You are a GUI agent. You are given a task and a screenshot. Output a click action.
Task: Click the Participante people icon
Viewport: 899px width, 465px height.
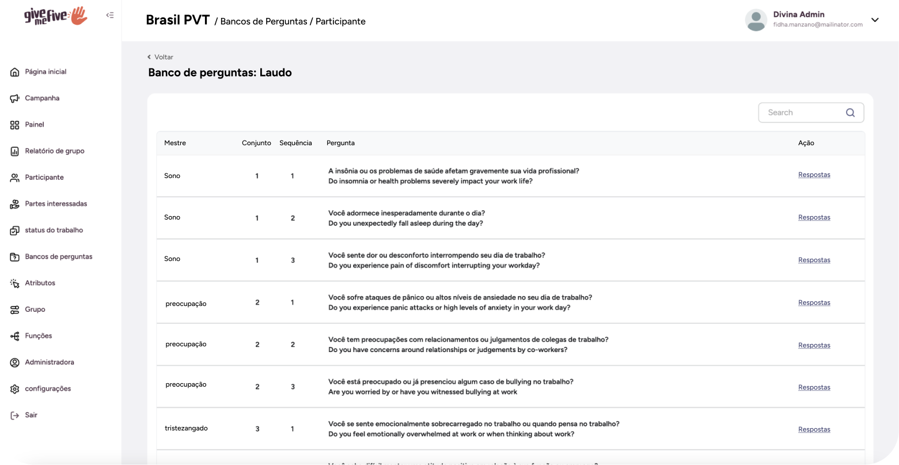point(15,178)
